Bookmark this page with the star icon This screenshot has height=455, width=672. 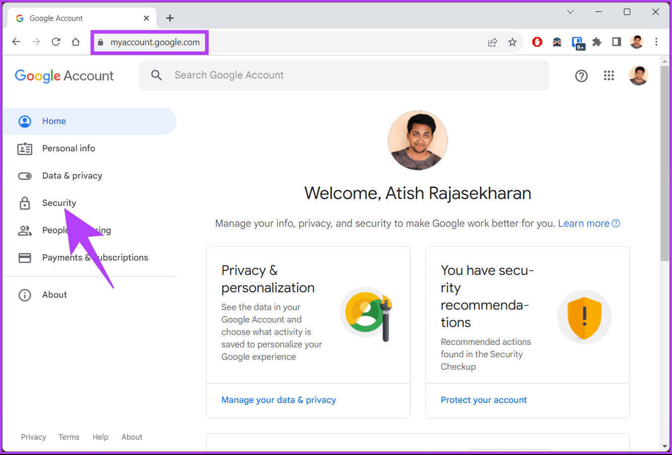[x=512, y=42]
